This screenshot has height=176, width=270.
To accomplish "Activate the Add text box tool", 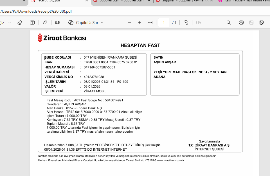I will pyautogui.click(x=32, y=23).
